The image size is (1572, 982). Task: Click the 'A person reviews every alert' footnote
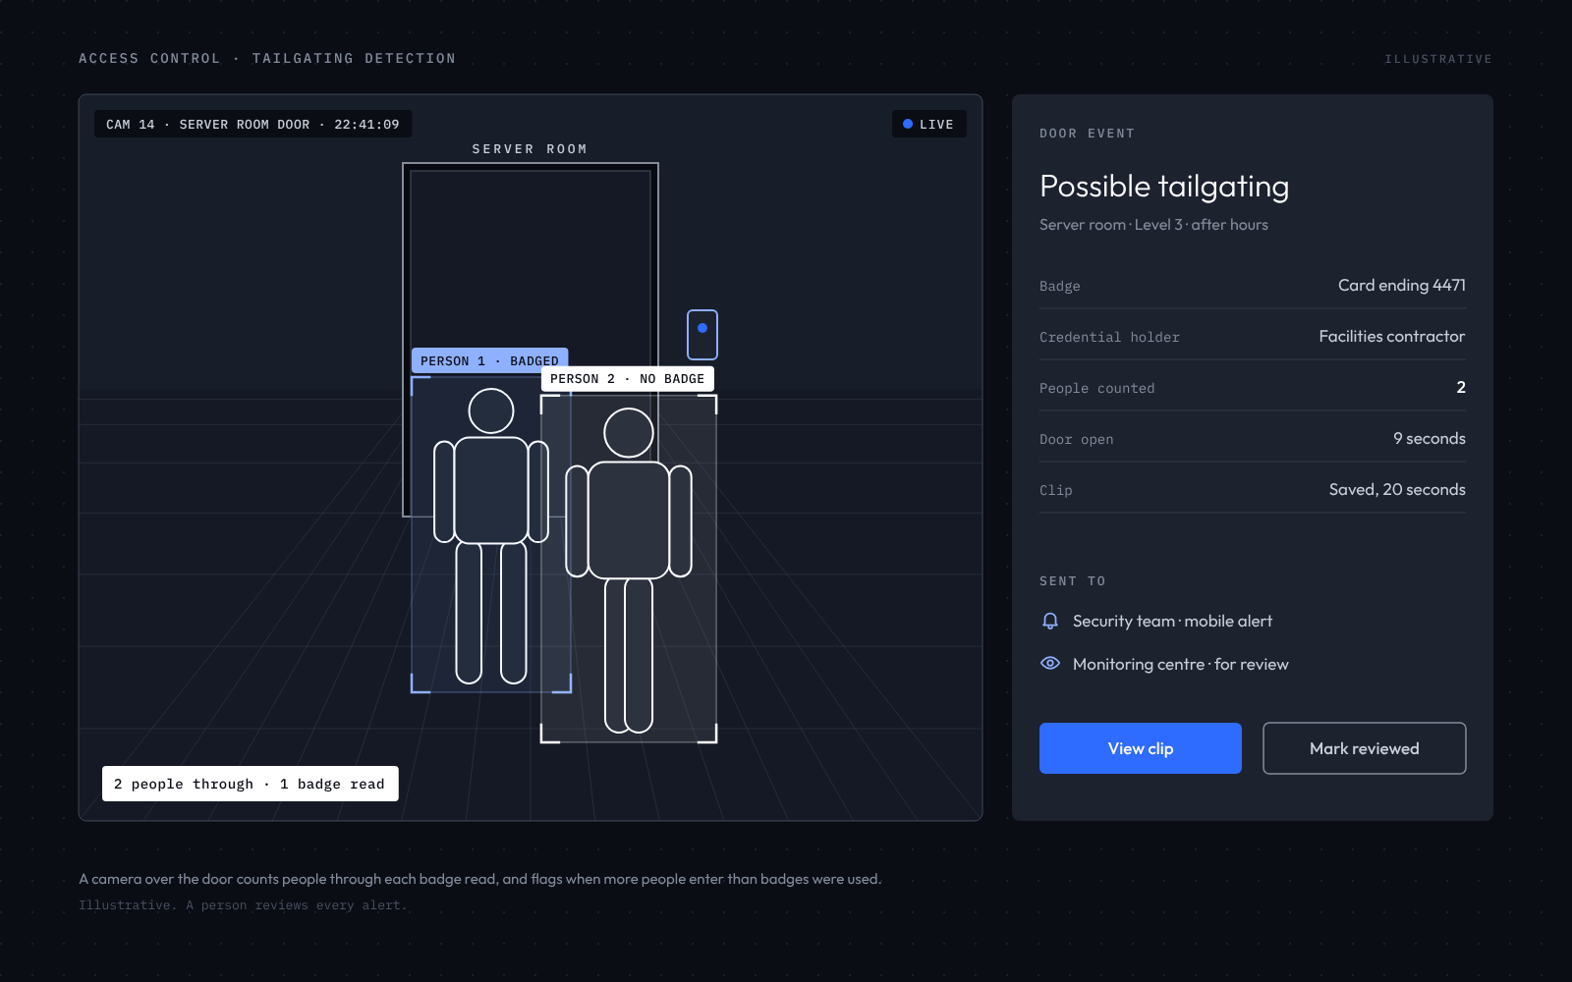[x=296, y=905]
